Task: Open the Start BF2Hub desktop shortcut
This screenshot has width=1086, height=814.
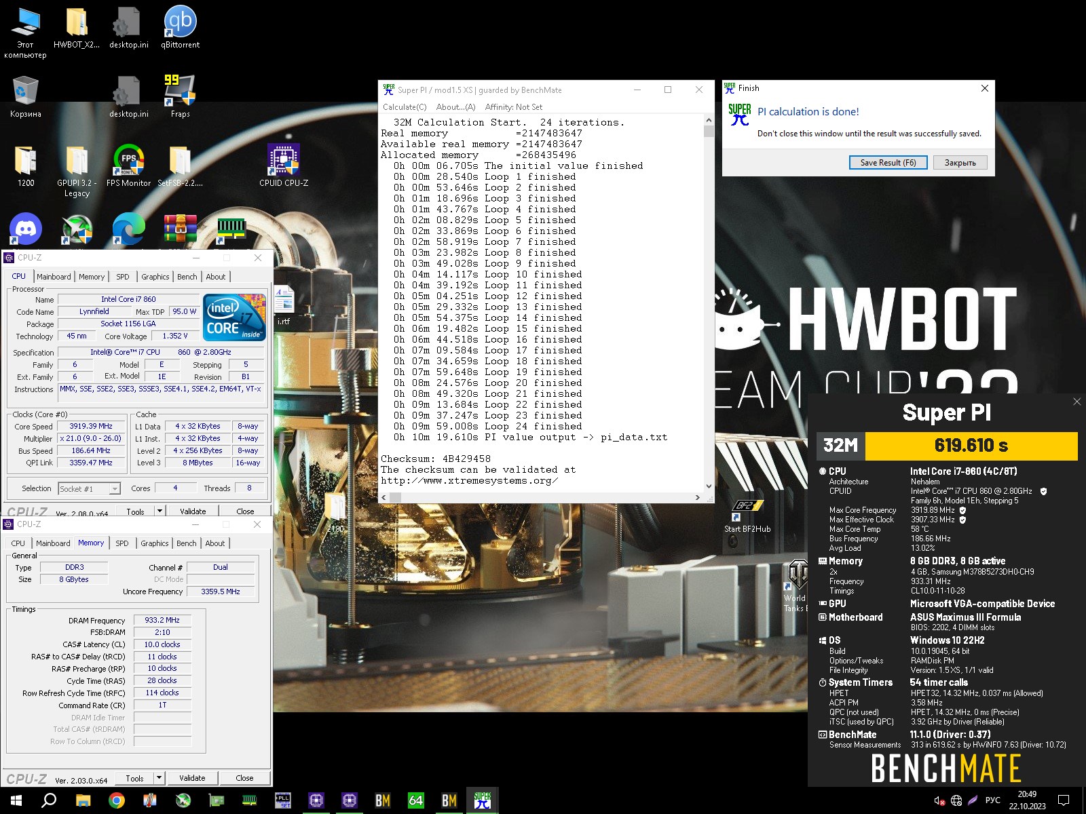Action: tap(747, 516)
